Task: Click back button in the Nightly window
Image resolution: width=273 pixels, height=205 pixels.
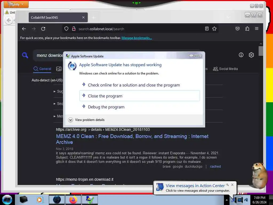Action: [x=9, y=21]
